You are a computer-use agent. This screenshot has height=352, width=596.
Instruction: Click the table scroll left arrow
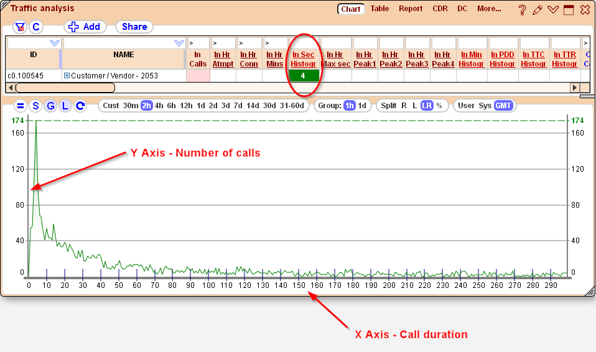pyautogui.click(x=11, y=88)
